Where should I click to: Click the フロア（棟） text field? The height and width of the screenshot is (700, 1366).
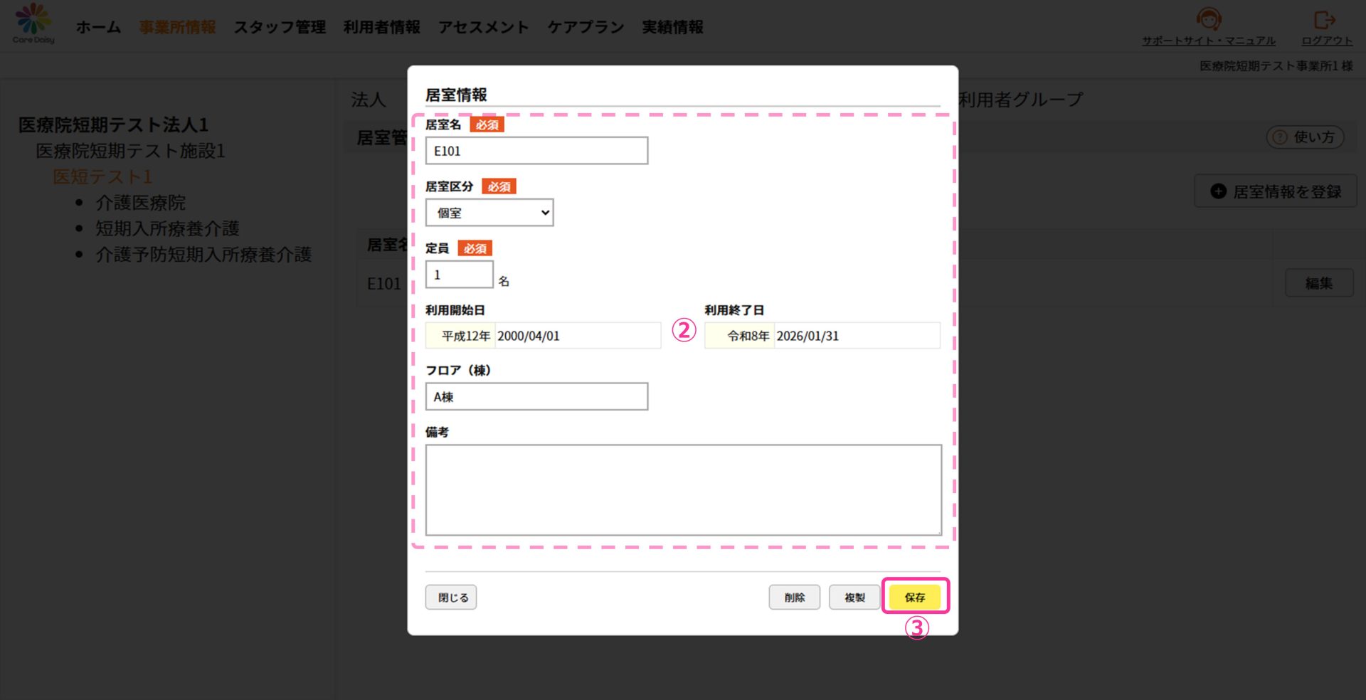536,397
